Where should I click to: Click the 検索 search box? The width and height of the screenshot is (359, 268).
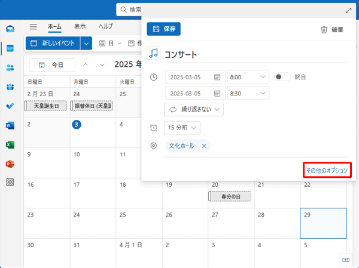tap(130, 10)
